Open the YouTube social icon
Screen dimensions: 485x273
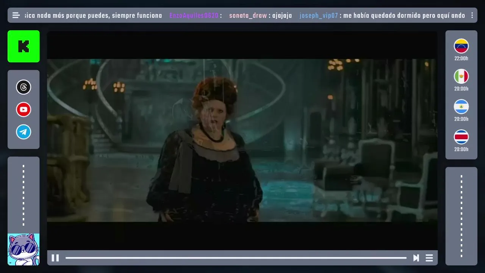point(23,110)
